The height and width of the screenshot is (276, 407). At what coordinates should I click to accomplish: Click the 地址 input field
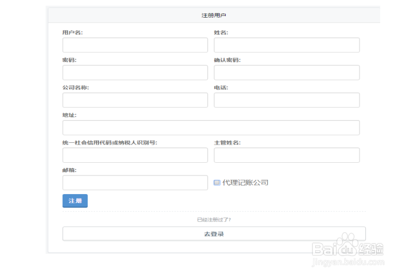[211, 127]
